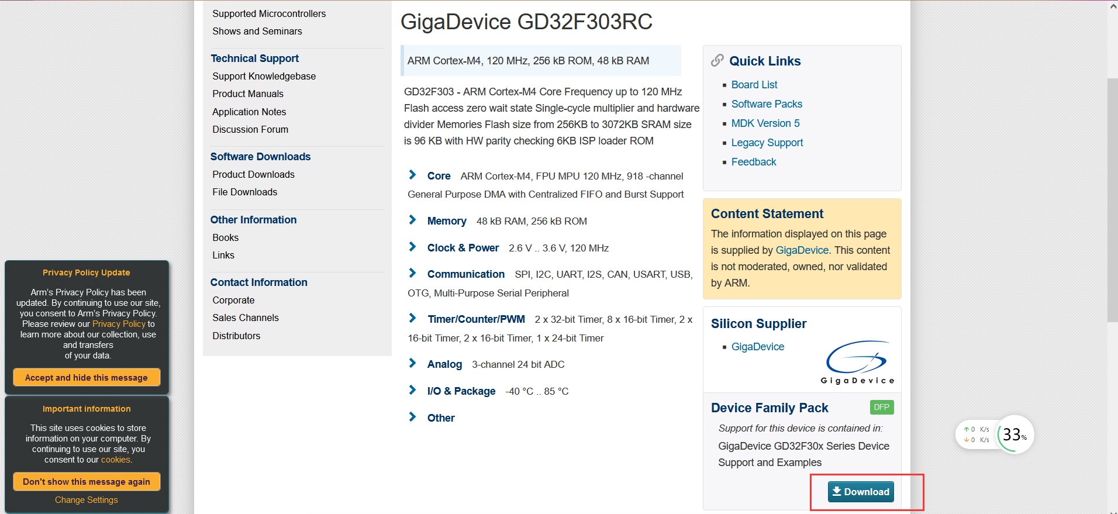Open File Downloads in the sidebar
Screen dimensions: 1118x514
244,192
